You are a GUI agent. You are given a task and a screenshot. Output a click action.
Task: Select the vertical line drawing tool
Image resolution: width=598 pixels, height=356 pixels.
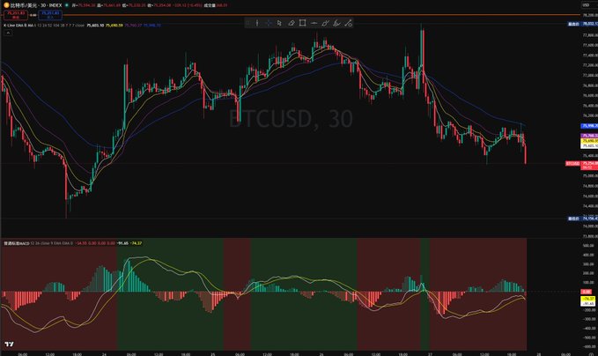(x=257, y=23)
